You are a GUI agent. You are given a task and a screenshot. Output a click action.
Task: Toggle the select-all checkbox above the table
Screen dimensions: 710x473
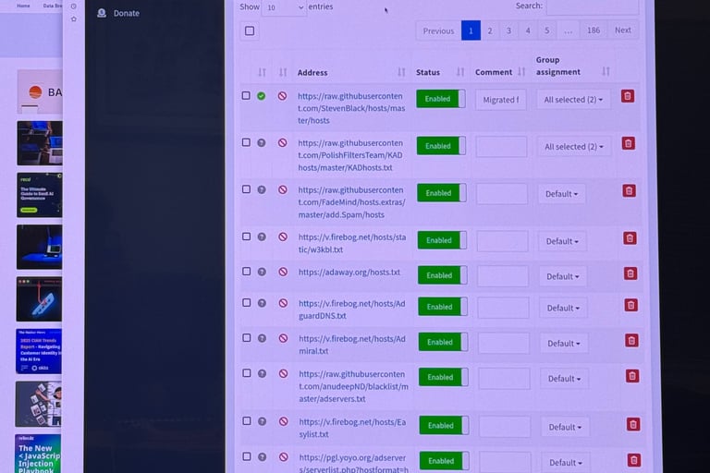tap(250, 30)
